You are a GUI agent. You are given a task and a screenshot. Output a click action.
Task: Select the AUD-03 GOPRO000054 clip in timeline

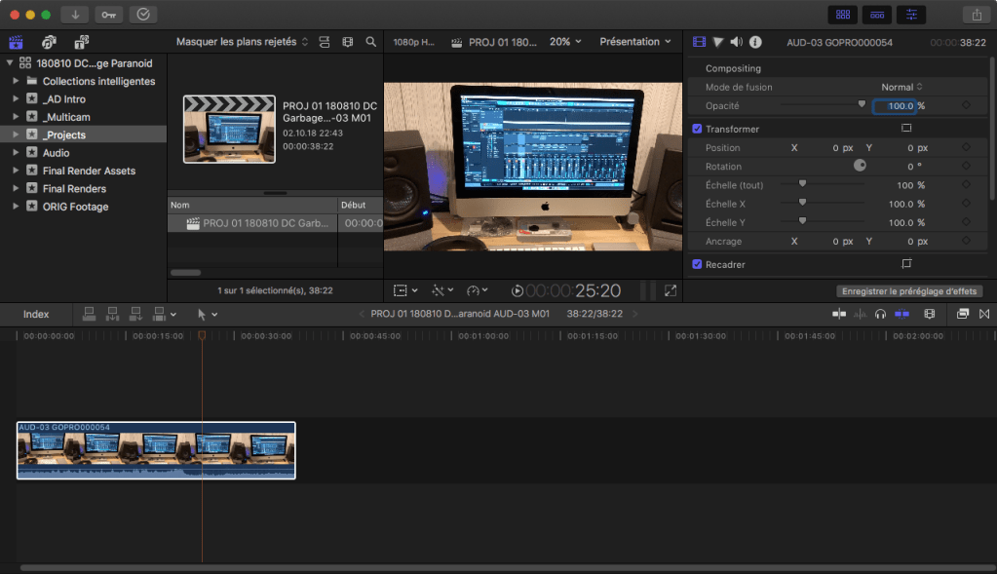tap(156, 450)
